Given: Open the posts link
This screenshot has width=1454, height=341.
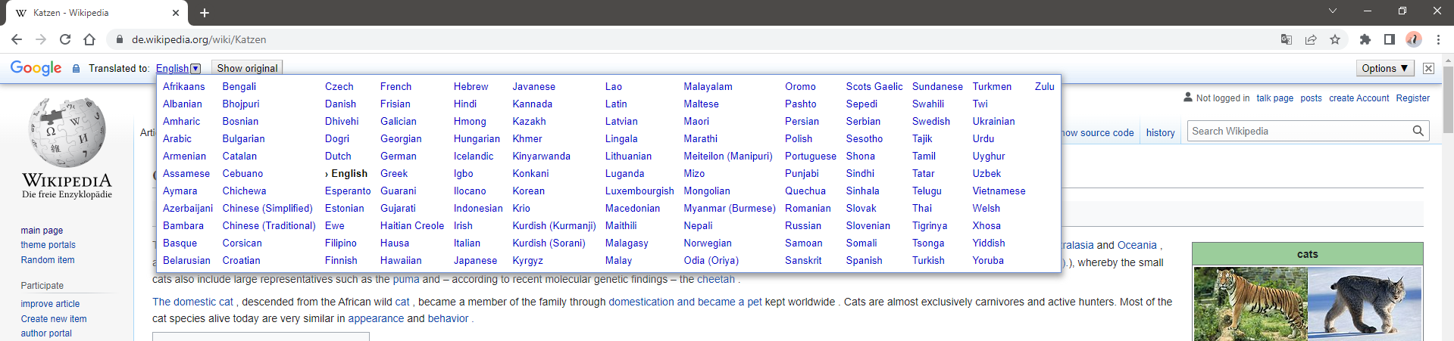Looking at the screenshot, I should pyautogui.click(x=1311, y=98).
